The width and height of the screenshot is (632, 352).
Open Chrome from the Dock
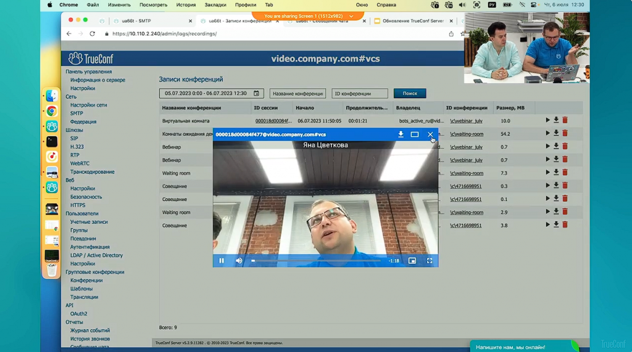click(x=52, y=111)
